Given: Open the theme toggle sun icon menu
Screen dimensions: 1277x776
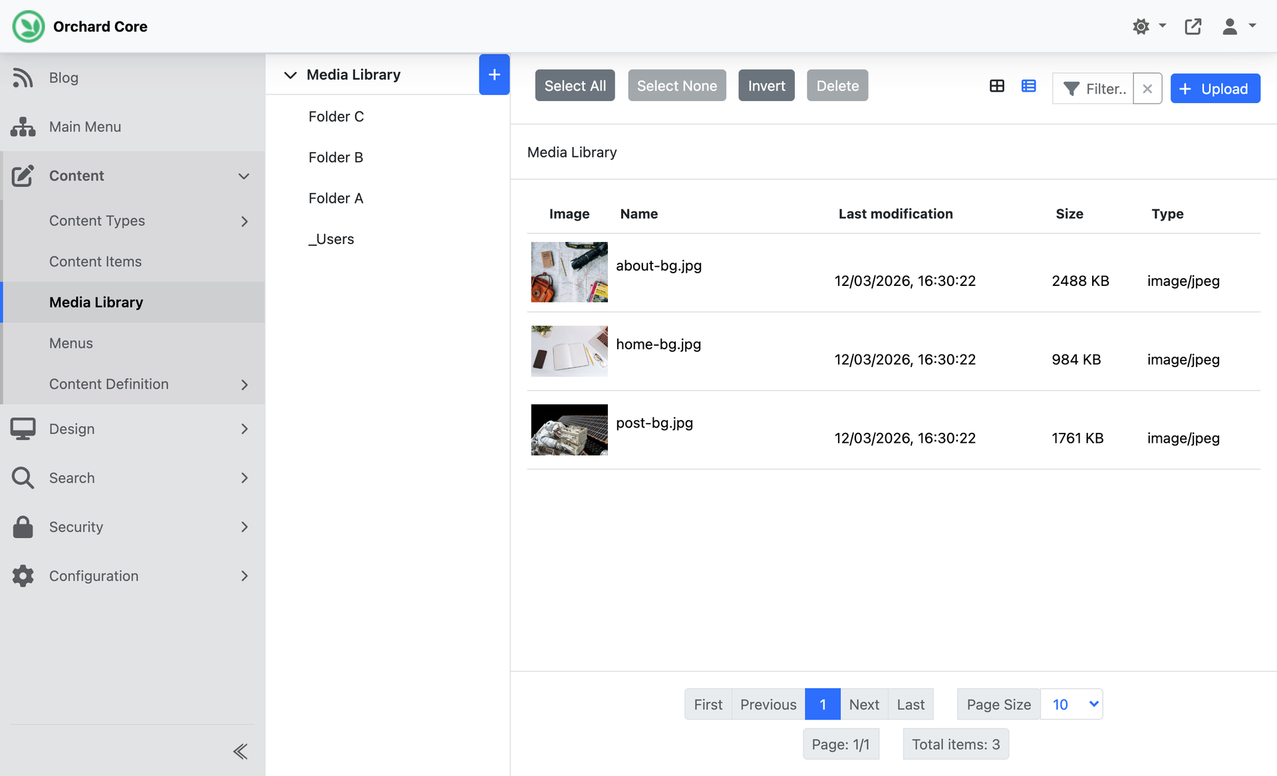Looking at the screenshot, I should coord(1149,27).
